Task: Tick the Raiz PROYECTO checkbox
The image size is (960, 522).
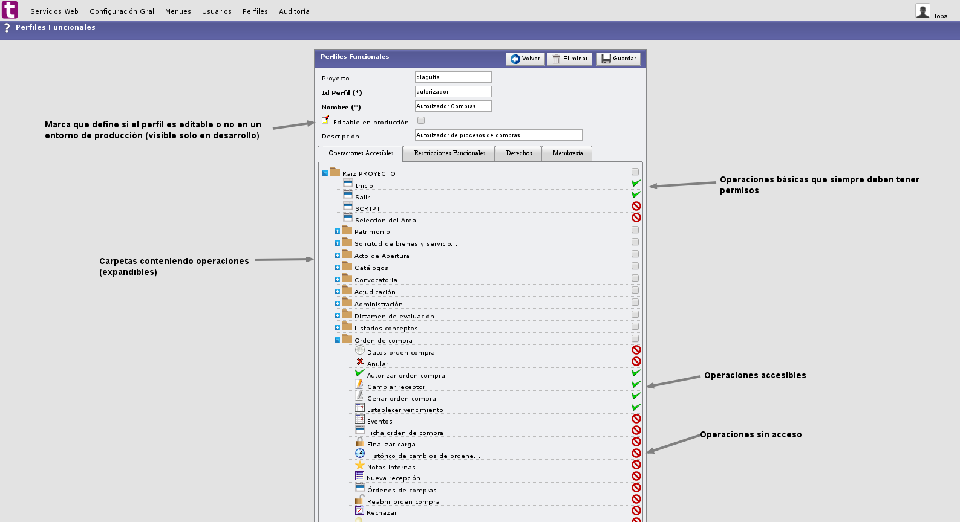Action: point(635,172)
